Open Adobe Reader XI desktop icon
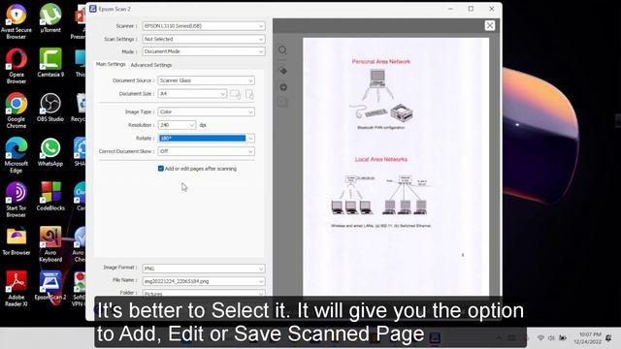This screenshot has height=349, width=621. pos(16,289)
